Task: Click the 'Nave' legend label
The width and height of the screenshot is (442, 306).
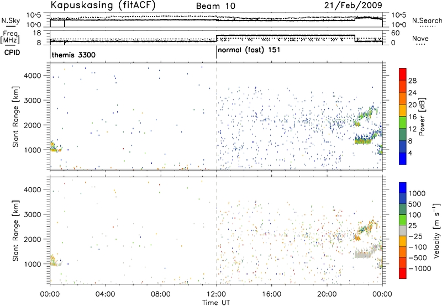Action: (420, 38)
